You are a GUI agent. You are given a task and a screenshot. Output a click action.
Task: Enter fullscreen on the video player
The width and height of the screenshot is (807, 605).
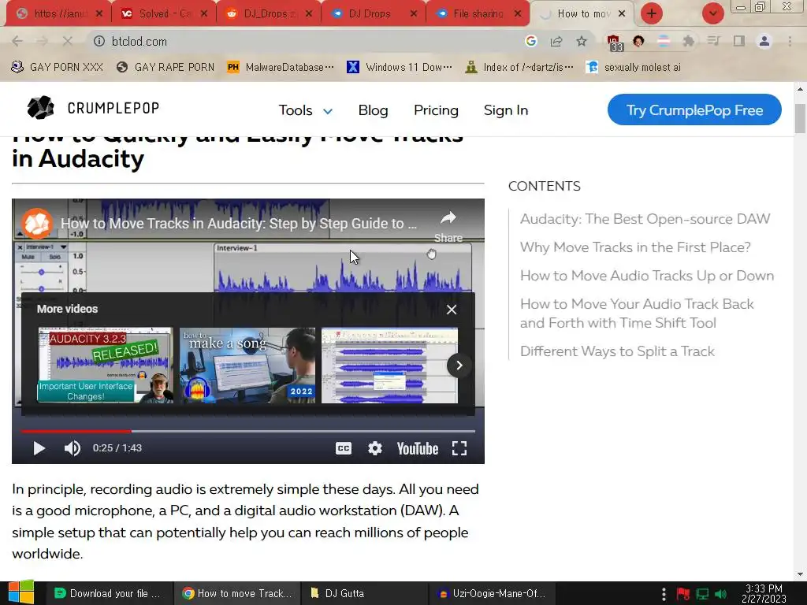459,448
